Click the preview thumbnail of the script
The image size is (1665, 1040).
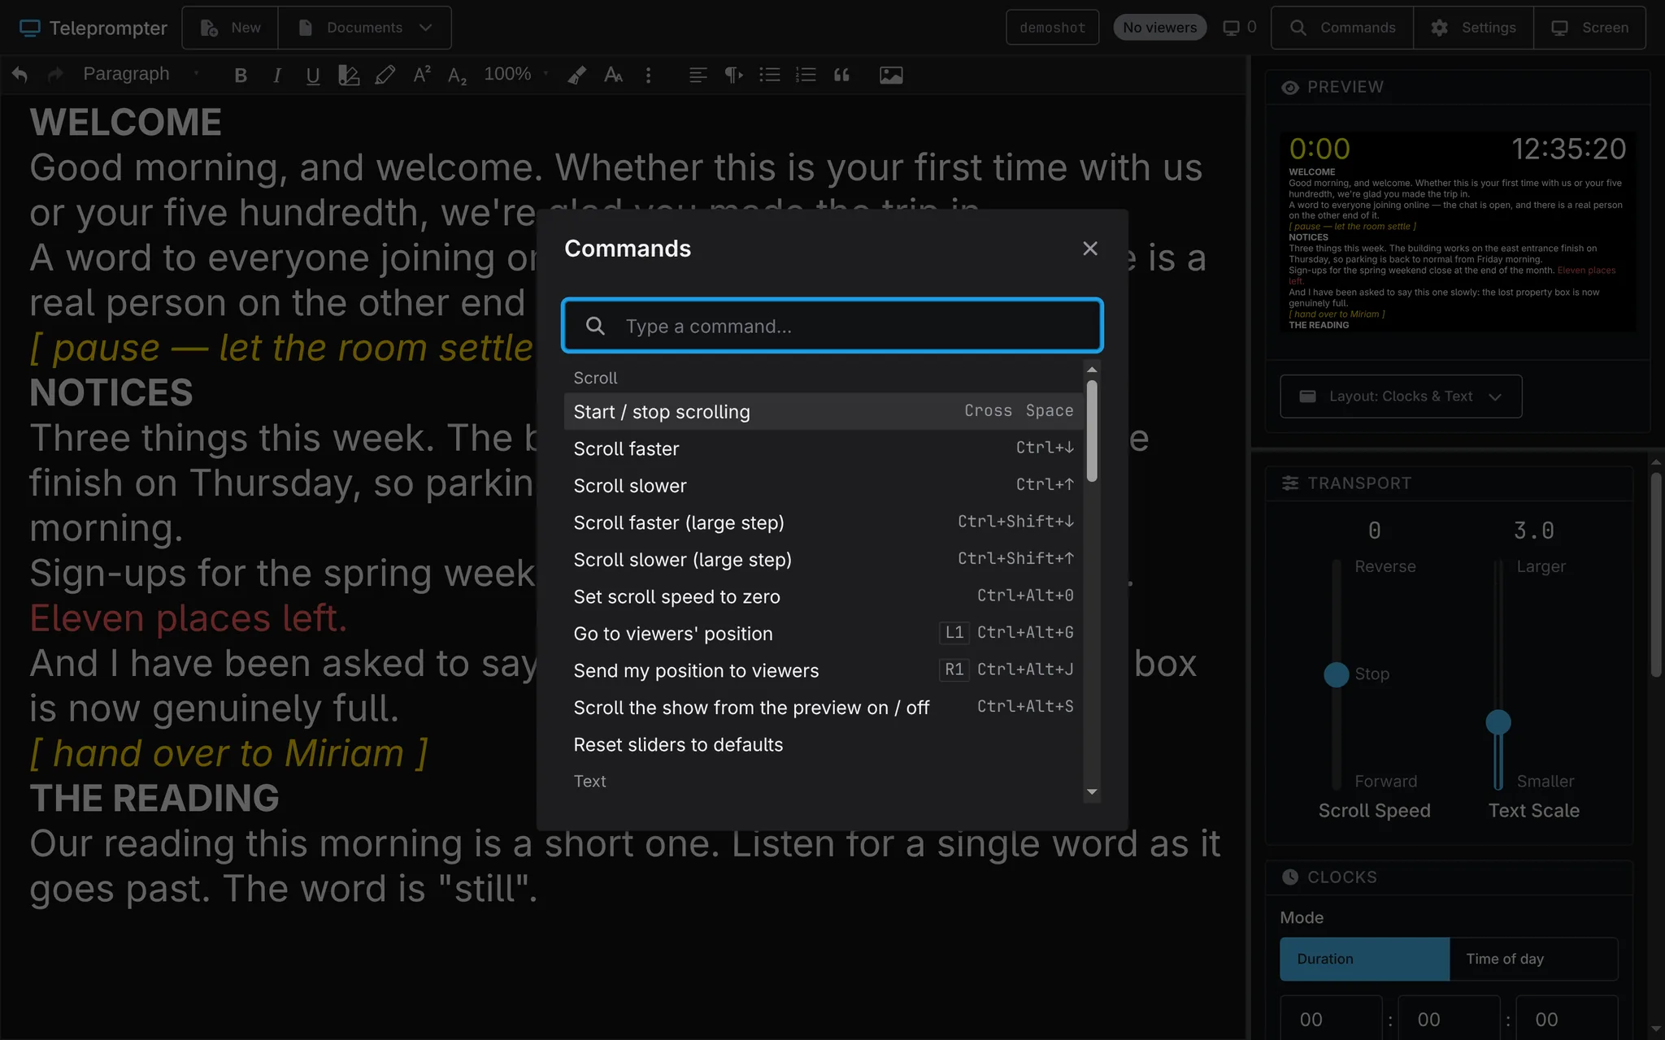(x=1458, y=232)
